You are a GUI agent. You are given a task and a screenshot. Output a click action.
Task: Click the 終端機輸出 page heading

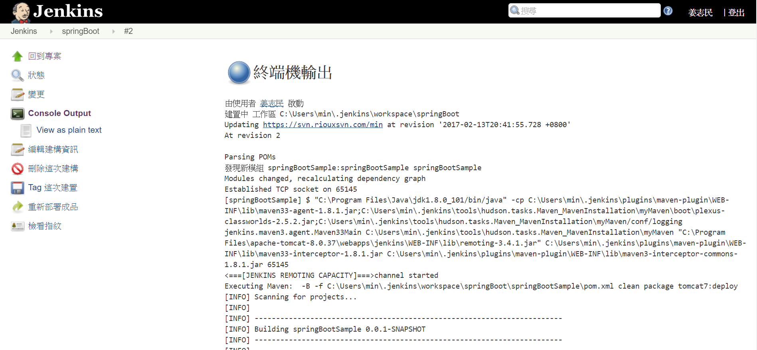click(x=293, y=73)
